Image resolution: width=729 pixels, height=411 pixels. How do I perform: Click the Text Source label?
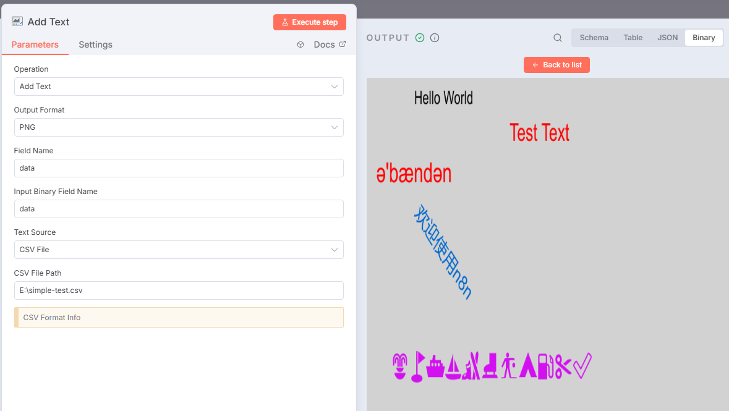35,232
